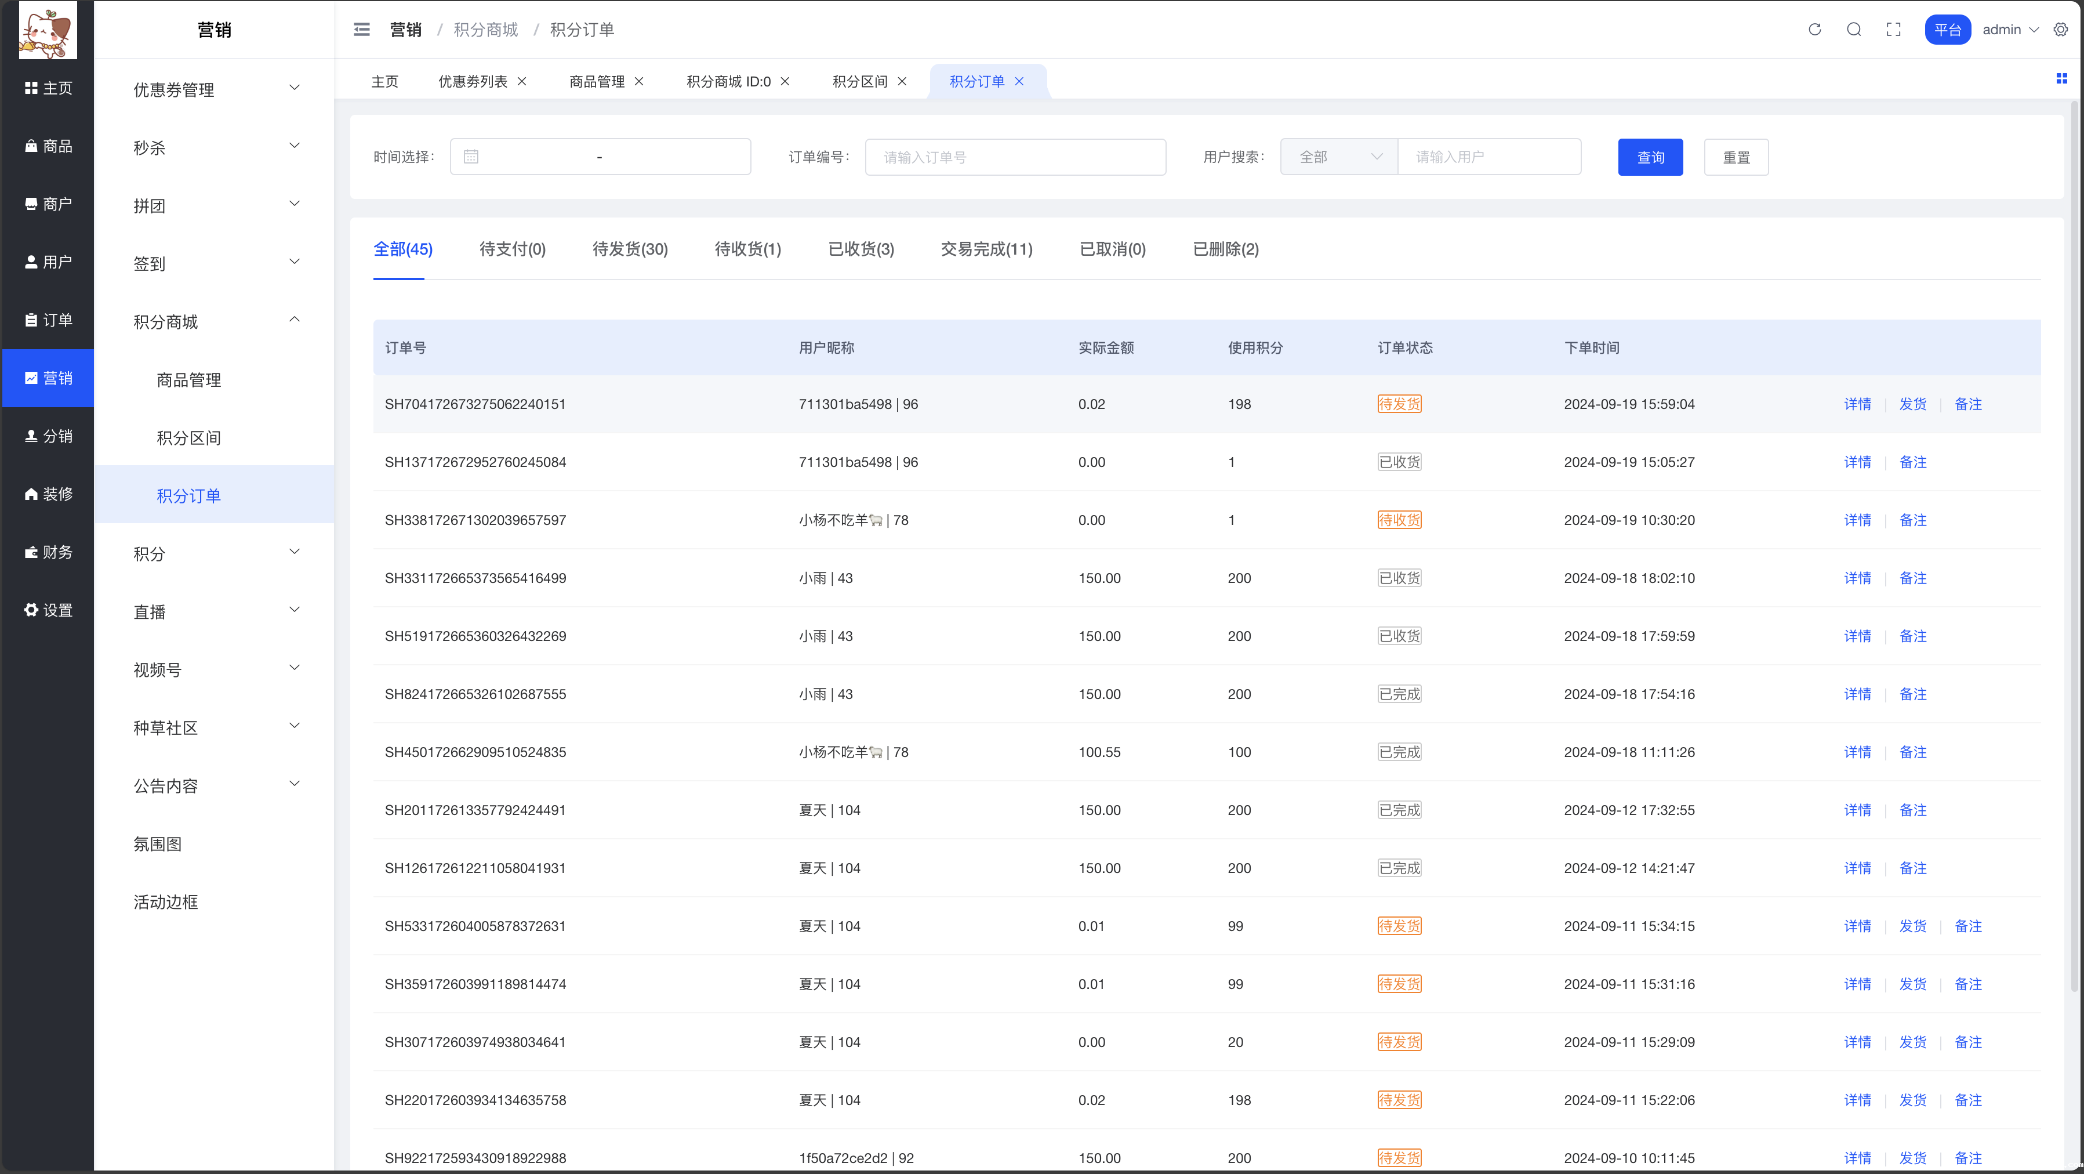This screenshot has width=2084, height=1174.
Task: Click the refresh icon in top bar
Action: [x=1814, y=30]
